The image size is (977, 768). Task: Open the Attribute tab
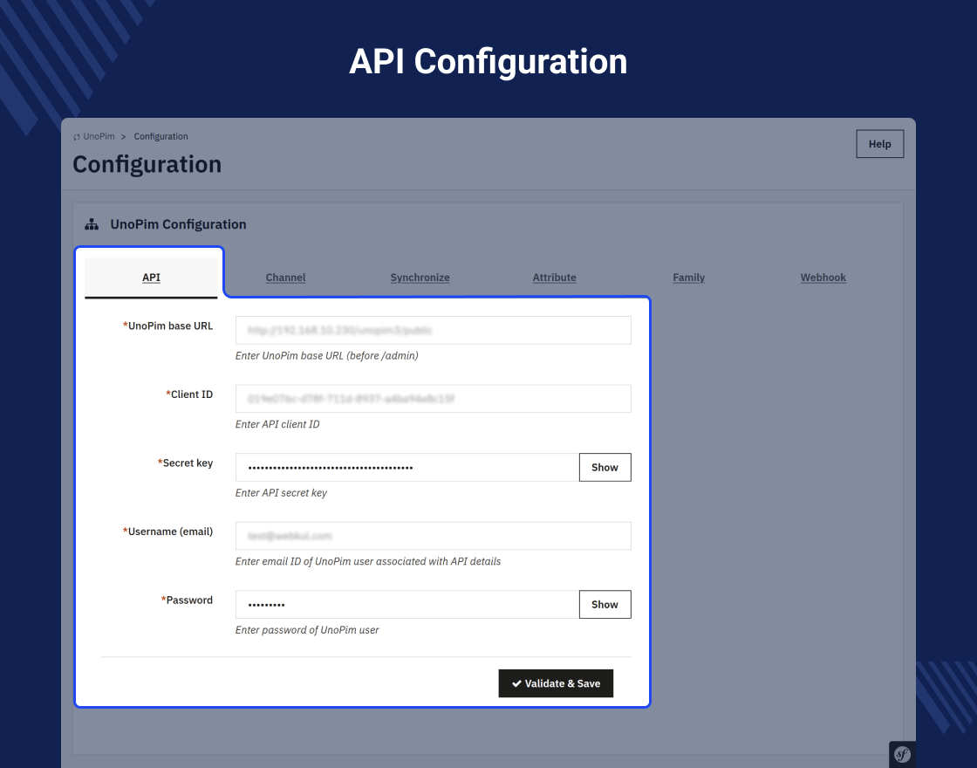click(x=554, y=278)
